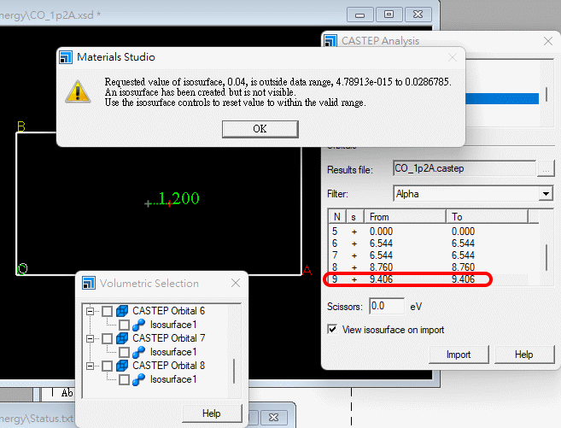Collapse the CASTEP Orbital 6 tree node
561x428 pixels.
(x=90, y=311)
